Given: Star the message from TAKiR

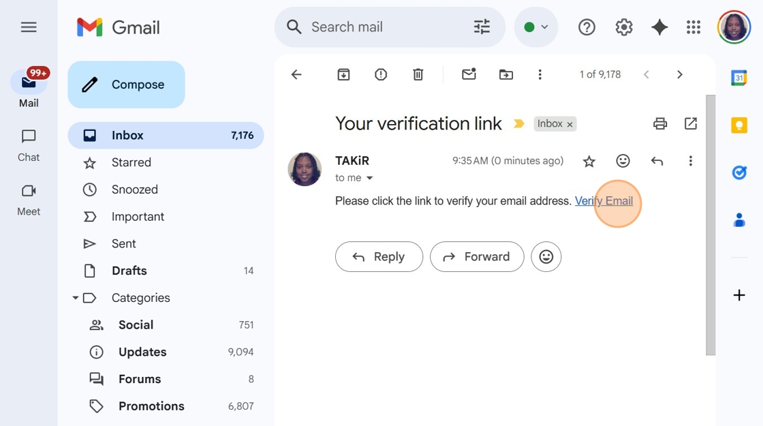Looking at the screenshot, I should point(589,161).
